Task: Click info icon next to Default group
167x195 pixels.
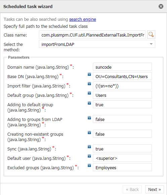Action: point(89,93)
